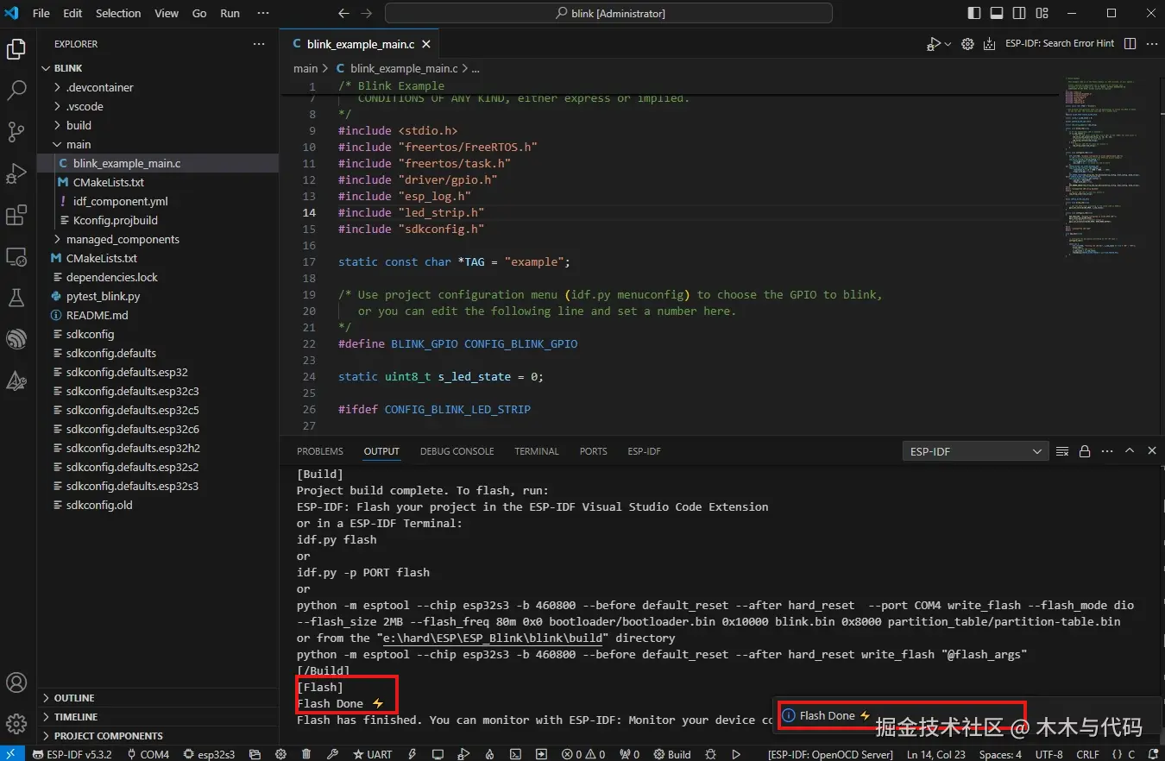Open the ESP-IDF Espressif sidebar icon
The width and height of the screenshot is (1165, 761).
16,339
